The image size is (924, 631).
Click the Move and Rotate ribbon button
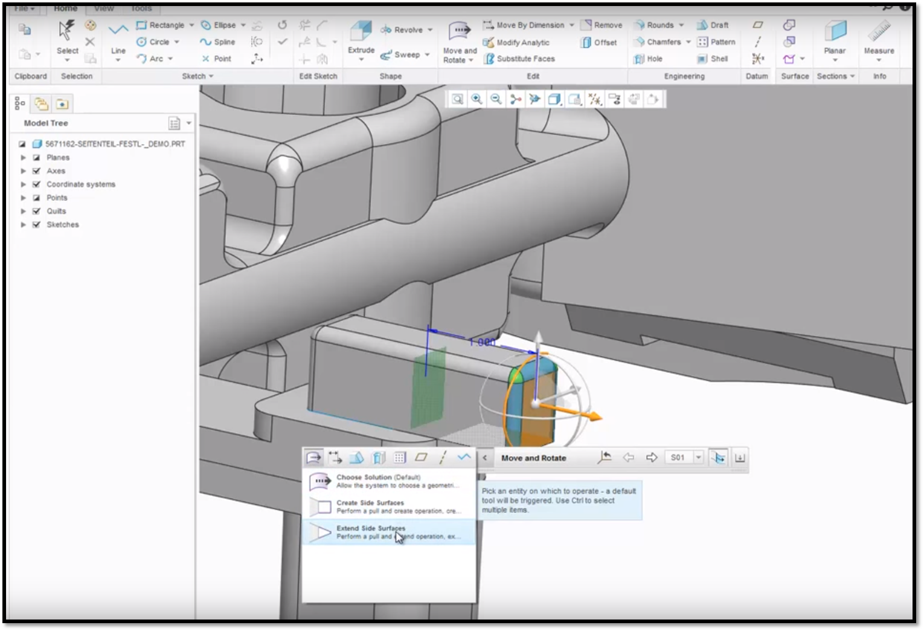pos(460,41)
